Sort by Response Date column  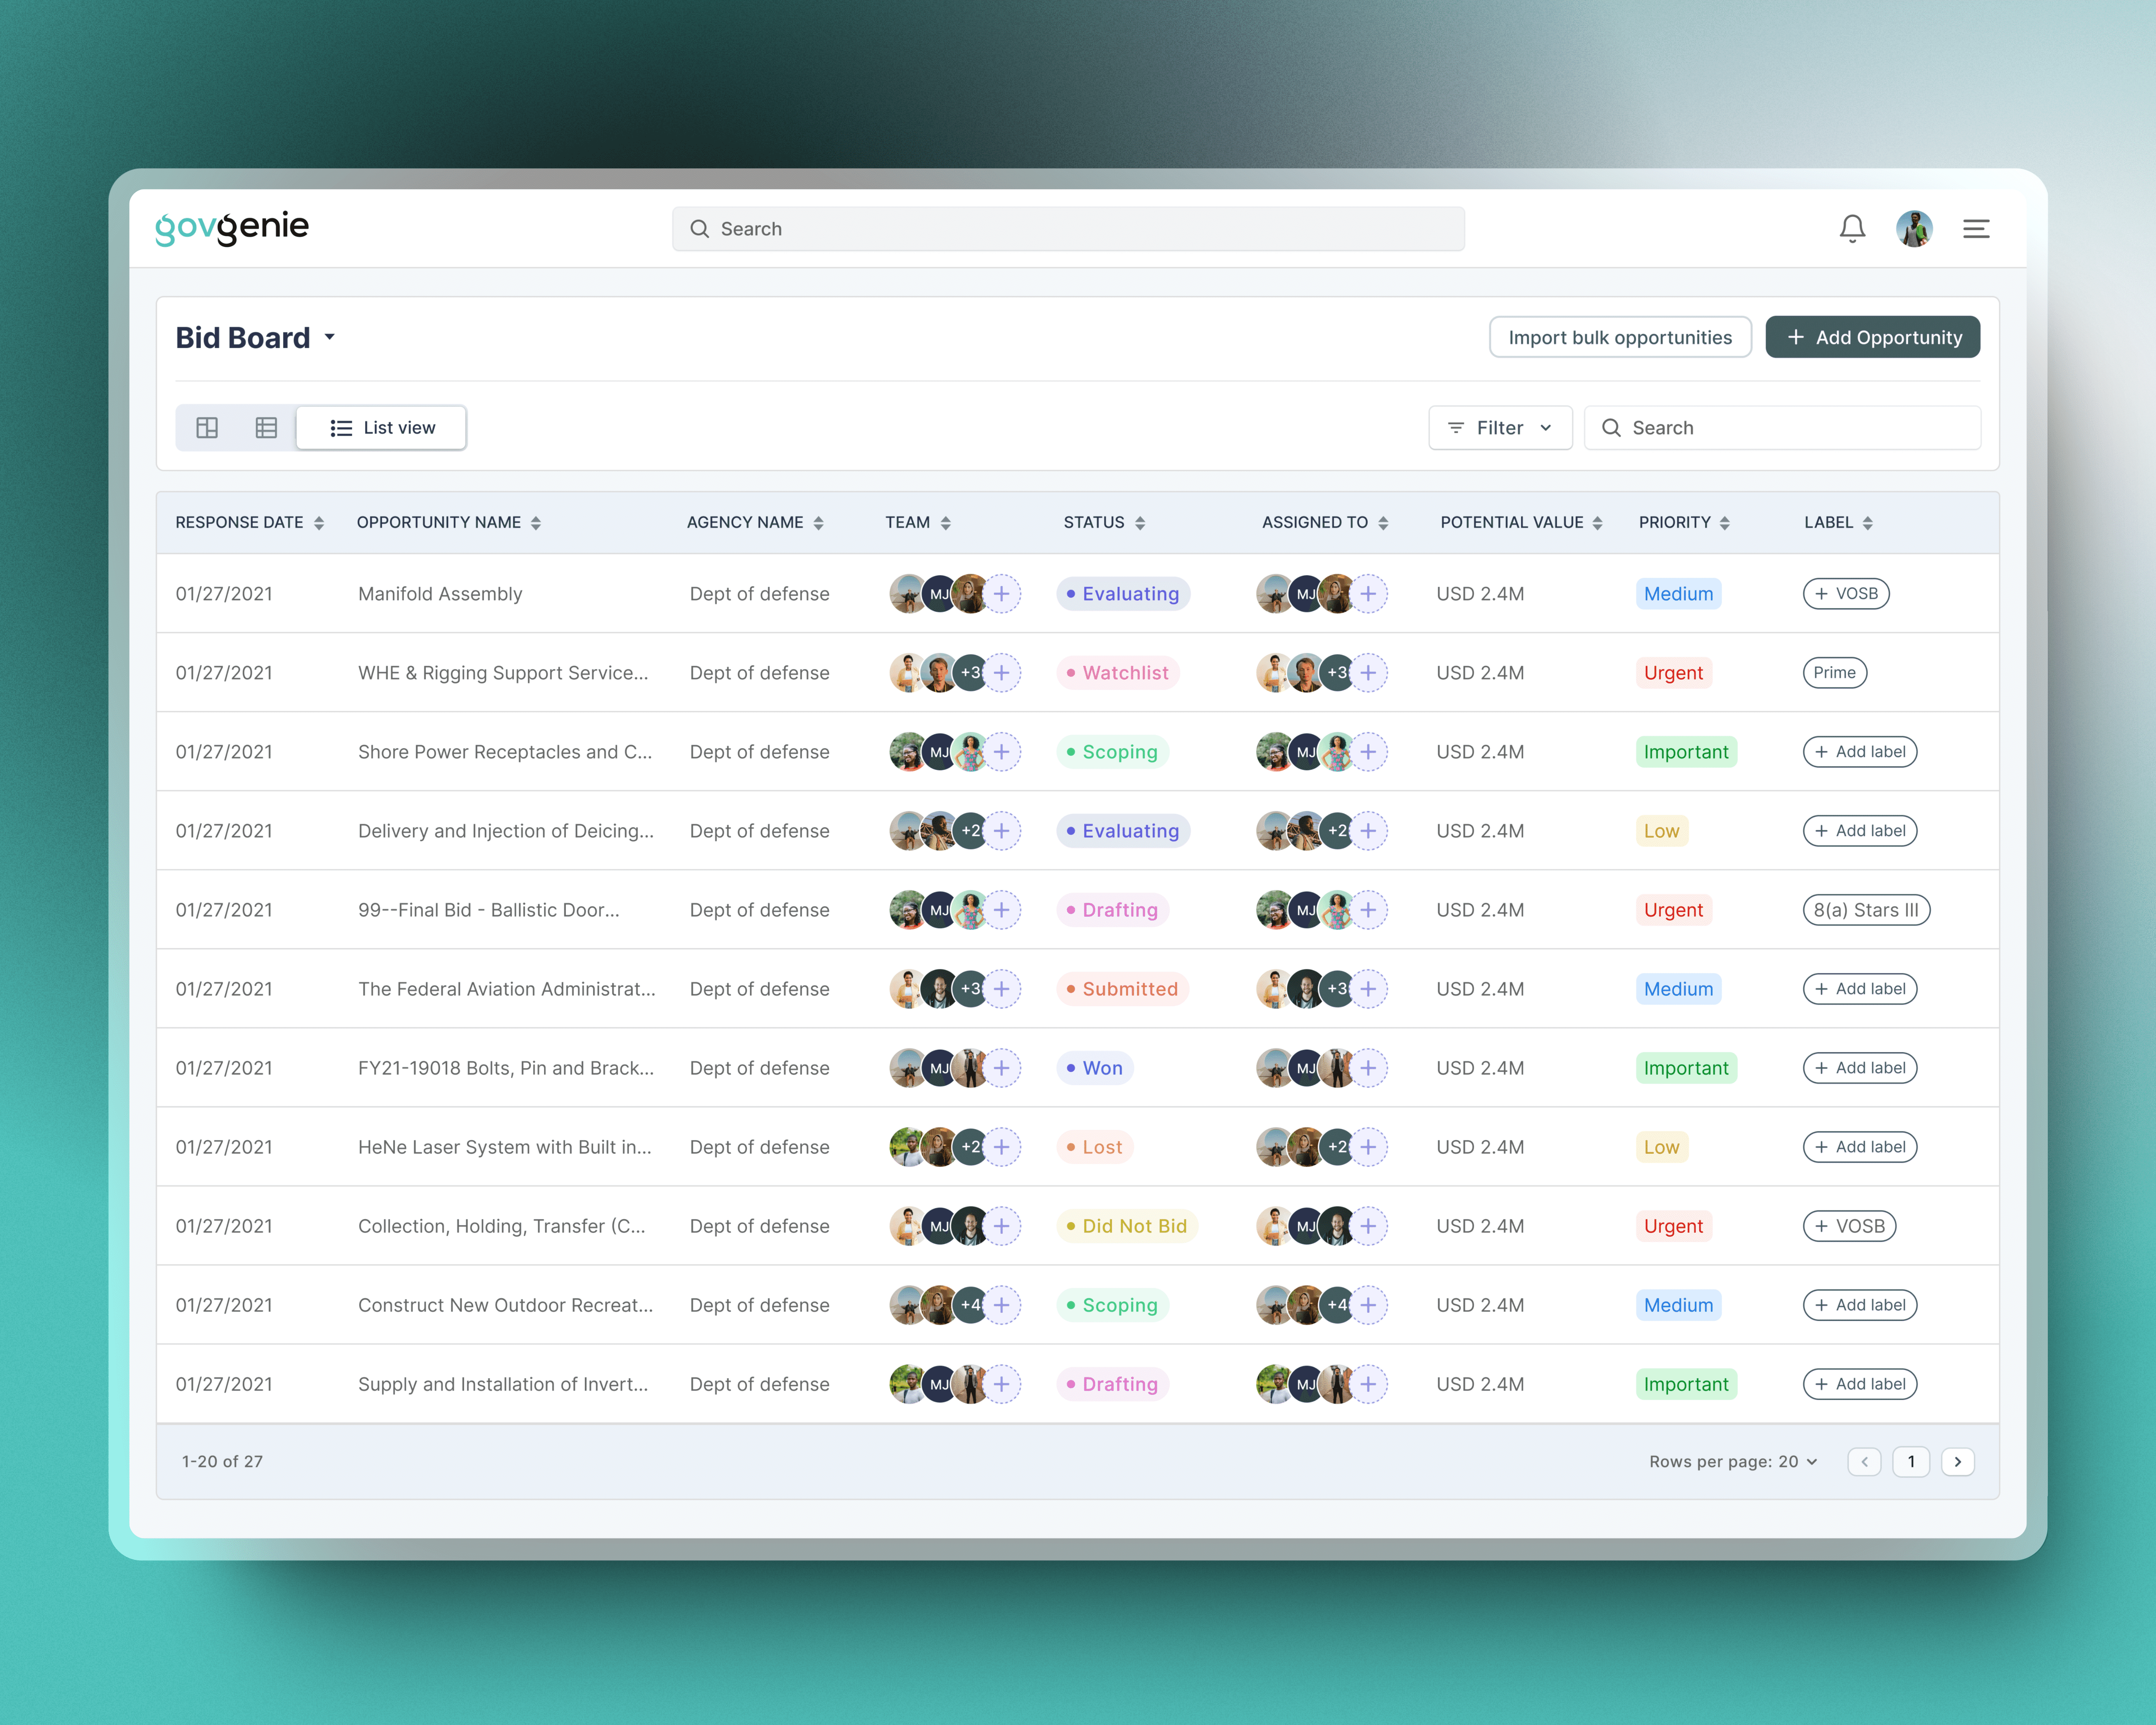(318, 523)
